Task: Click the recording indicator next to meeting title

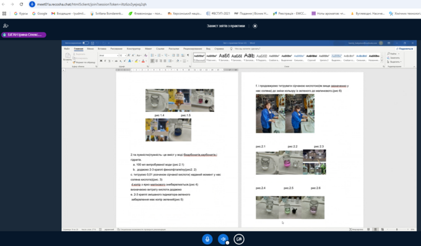Action: pyautogui.click(x=255, y=26)
